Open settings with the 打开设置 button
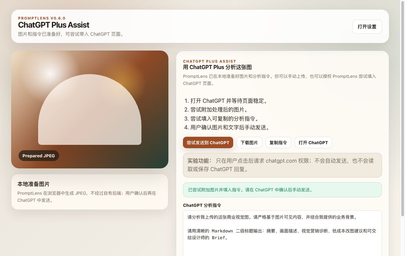405x256 pixels. (367, 27)
